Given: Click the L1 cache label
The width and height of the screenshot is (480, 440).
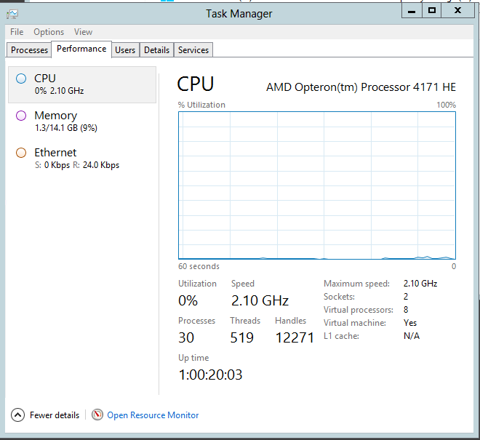Looking at the screenshot, I should coord(341,336).
